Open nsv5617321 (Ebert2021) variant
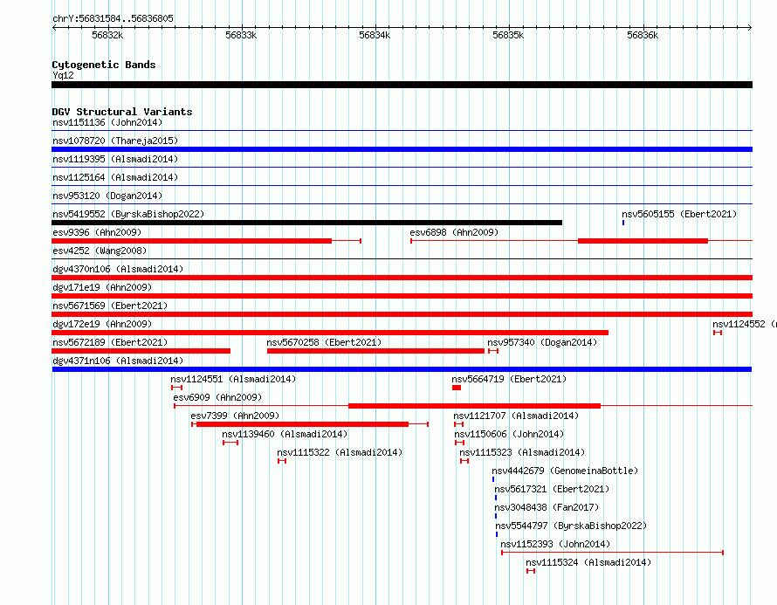The width and height of the screenshot is (777, 605). coord(552,489)
